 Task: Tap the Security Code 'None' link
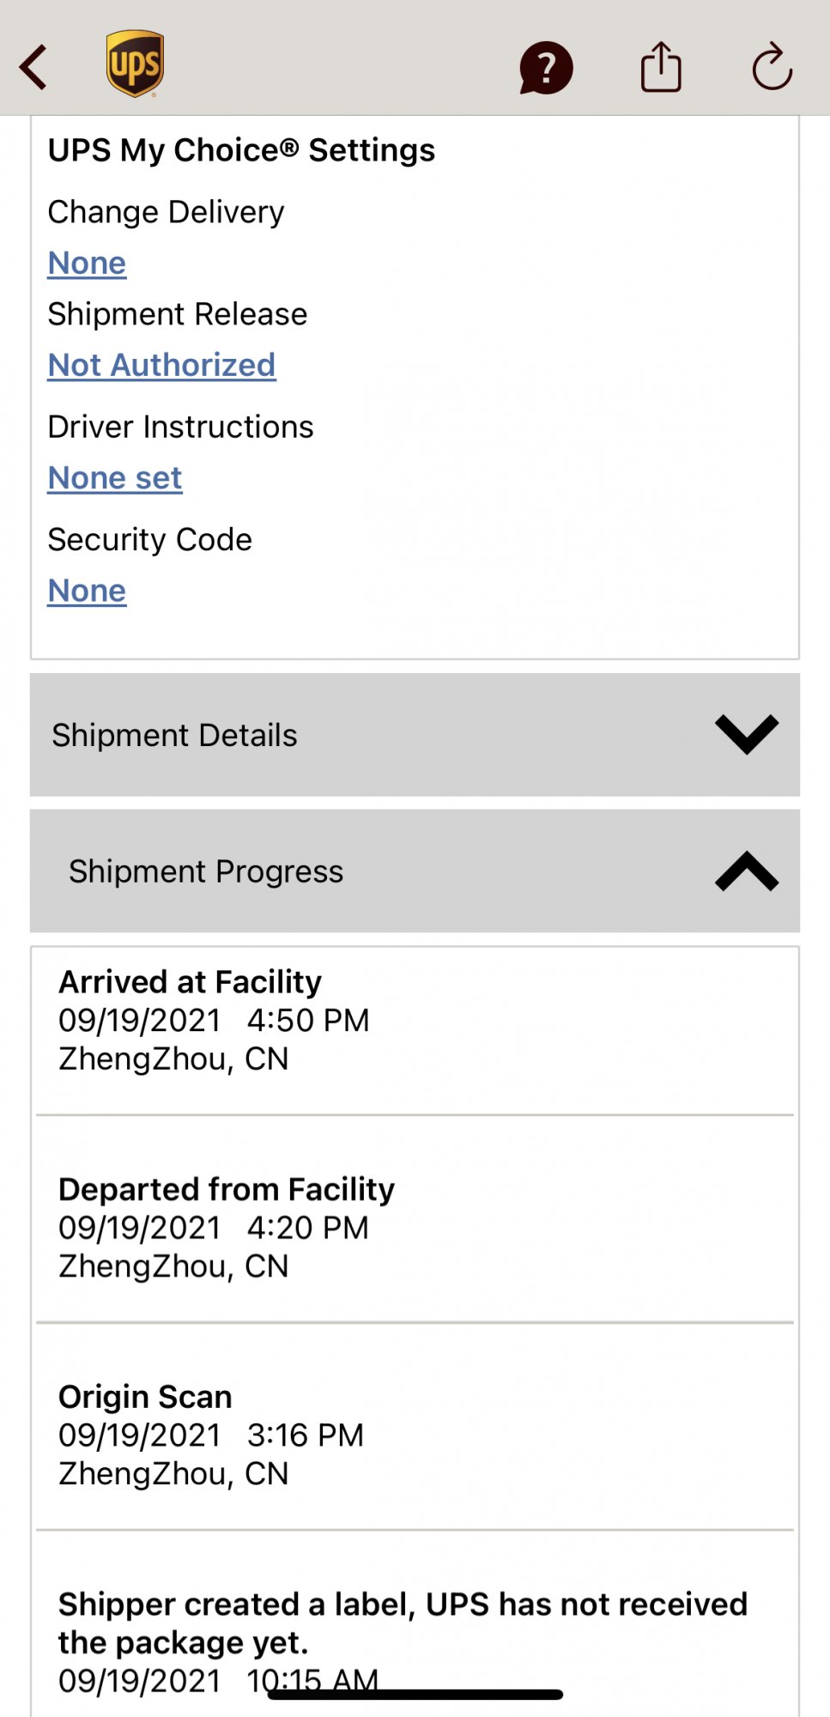click(87, 592)
